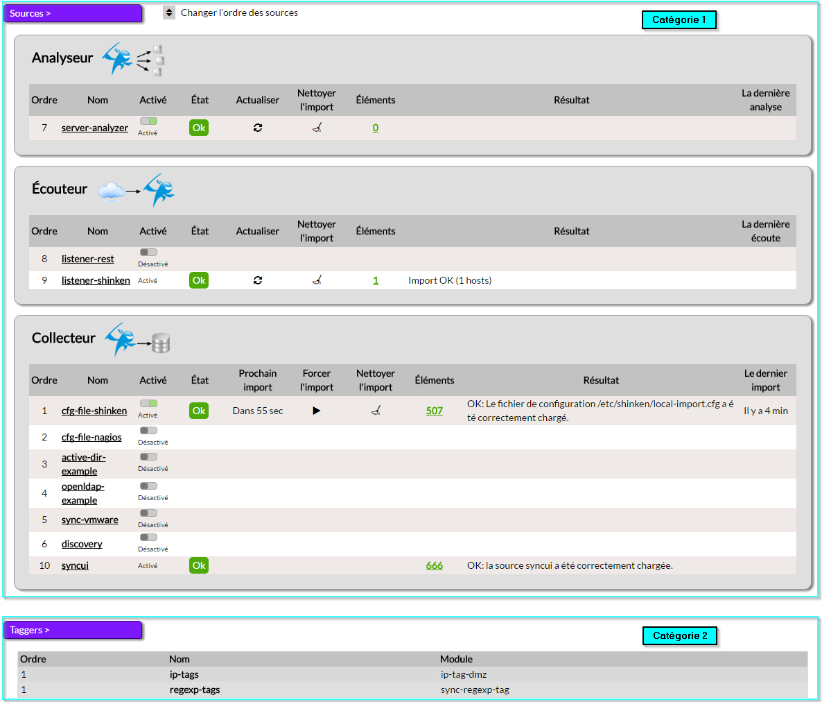The height and width of the screenshot is (702, 822).
Task: Clean the import of cfg-file-shinken
Action: (x=376, y=411)
